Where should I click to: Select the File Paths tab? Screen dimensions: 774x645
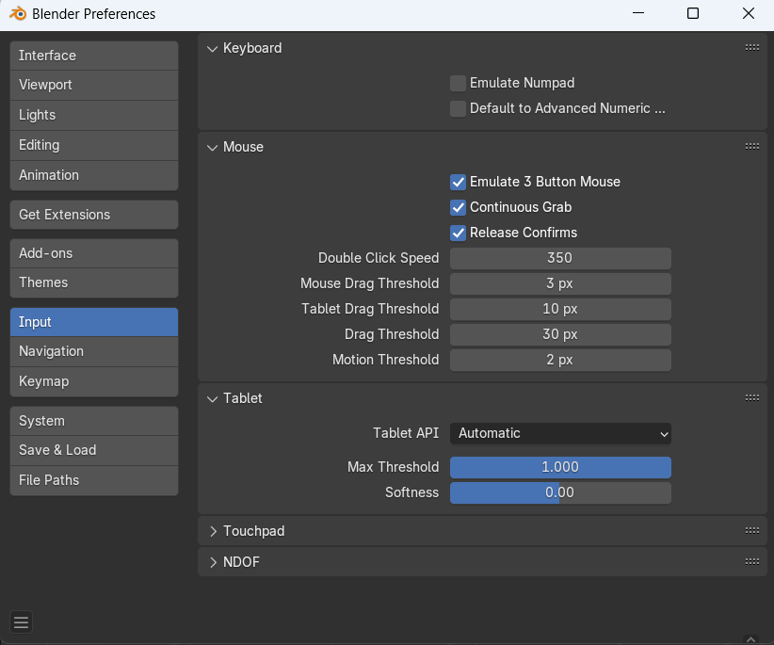tap(94, 480)
